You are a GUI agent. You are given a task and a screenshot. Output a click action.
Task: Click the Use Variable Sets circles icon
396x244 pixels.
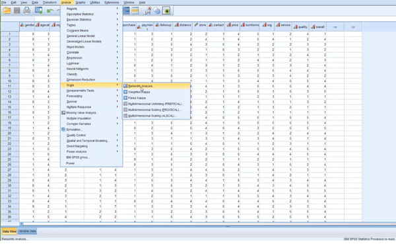pyautogui.click(x=156, y=11)
